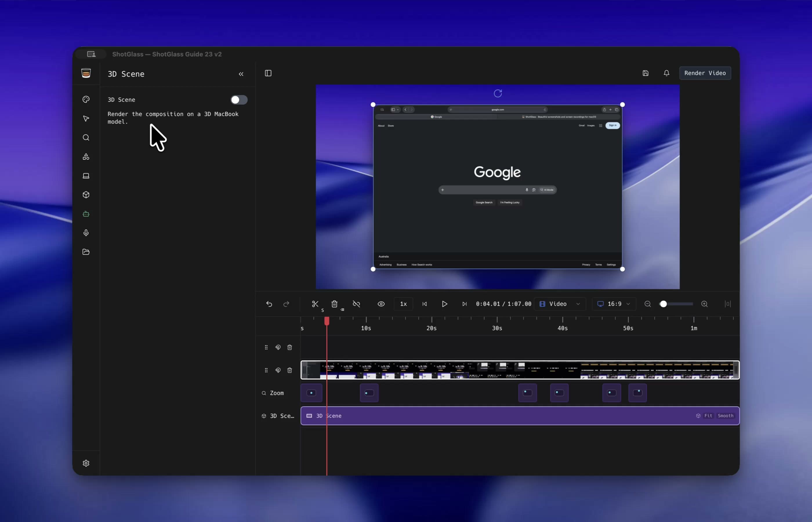Select the 3D cube sidebar icon
The width and height of the screenshot is (812, 522).
[x=86, y=195]
